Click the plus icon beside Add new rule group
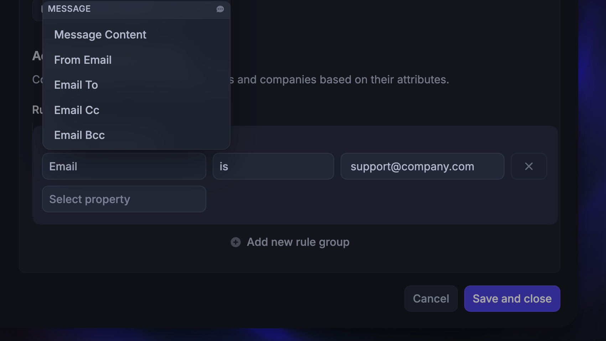606x341 pixels. pos(235,242)
